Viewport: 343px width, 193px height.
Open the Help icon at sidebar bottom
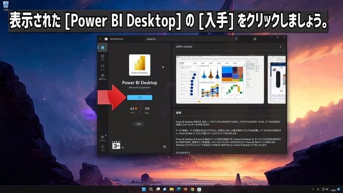(102, 148)
